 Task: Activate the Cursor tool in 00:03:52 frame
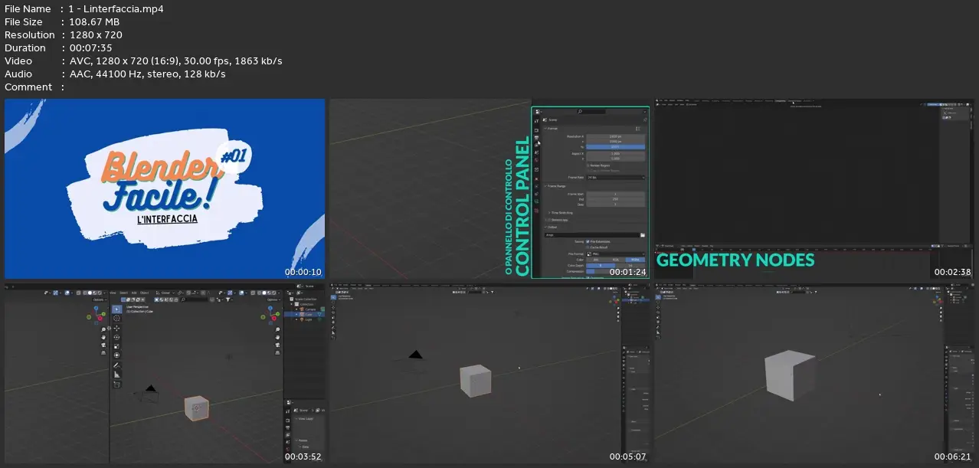pyautogui.click(x=116, y=319)
